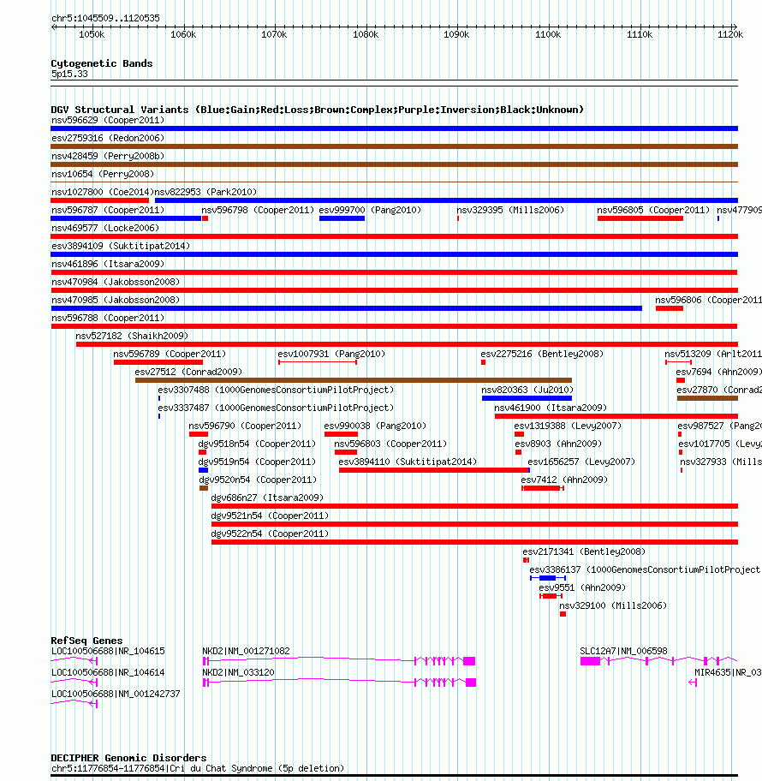Open the MIR4635 gene glyph

[x=693, y=683]
